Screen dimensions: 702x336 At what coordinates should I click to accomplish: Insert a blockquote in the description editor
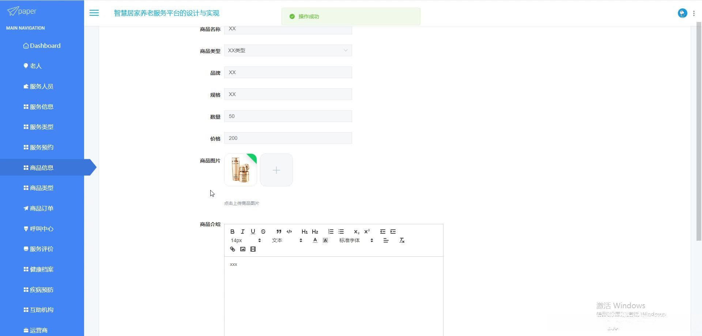(x=279, y=231)
